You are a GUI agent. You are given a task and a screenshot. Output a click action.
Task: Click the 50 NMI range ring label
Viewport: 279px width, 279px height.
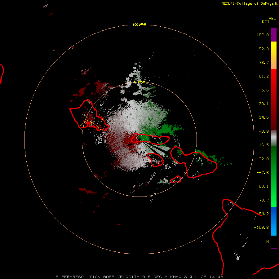139,82
